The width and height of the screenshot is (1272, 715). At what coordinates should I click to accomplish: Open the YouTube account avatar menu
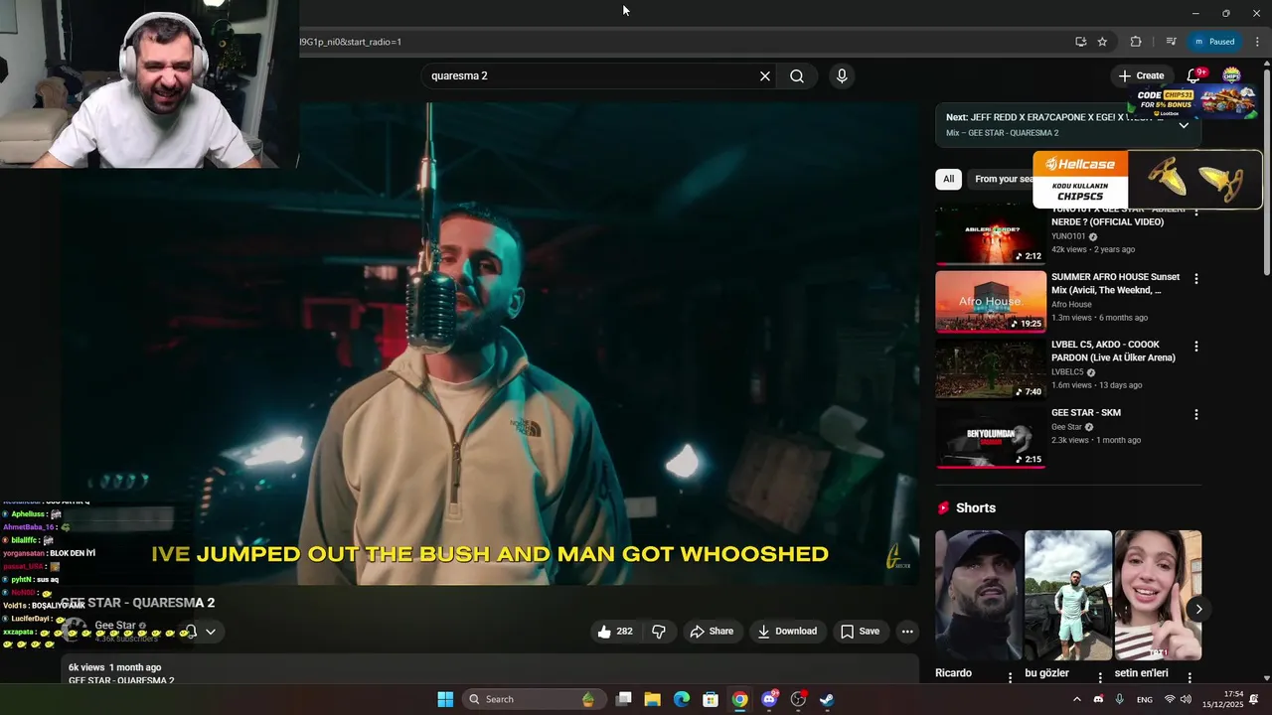1231,75
